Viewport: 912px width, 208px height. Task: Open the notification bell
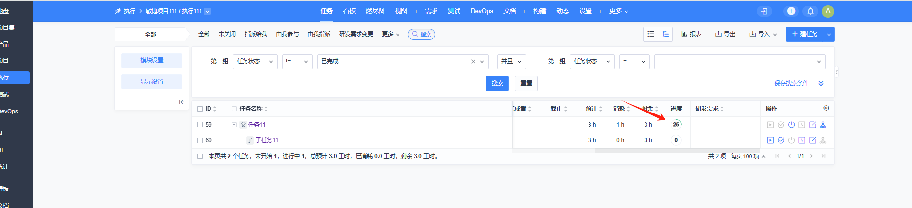click(810, 11)
